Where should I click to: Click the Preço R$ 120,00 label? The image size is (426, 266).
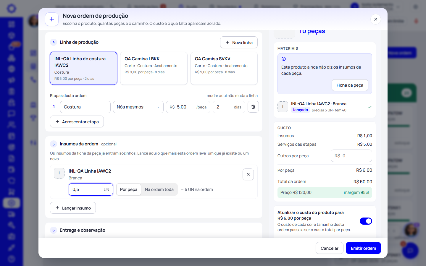click(x=296, y=192)
